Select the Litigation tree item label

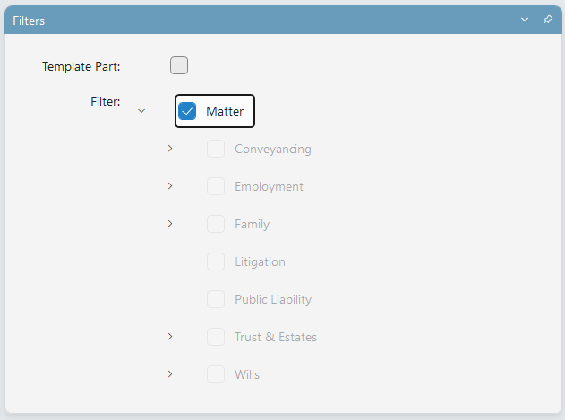[x=260, y=261]
